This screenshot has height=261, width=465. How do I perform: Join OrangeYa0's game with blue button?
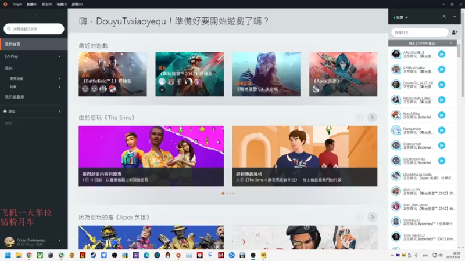[x=442, y=146]
